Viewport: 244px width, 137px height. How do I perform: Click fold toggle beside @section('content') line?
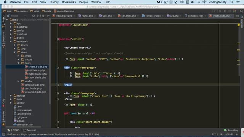coord(58,39)
